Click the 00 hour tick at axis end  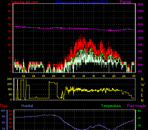[x=134, y=76]
